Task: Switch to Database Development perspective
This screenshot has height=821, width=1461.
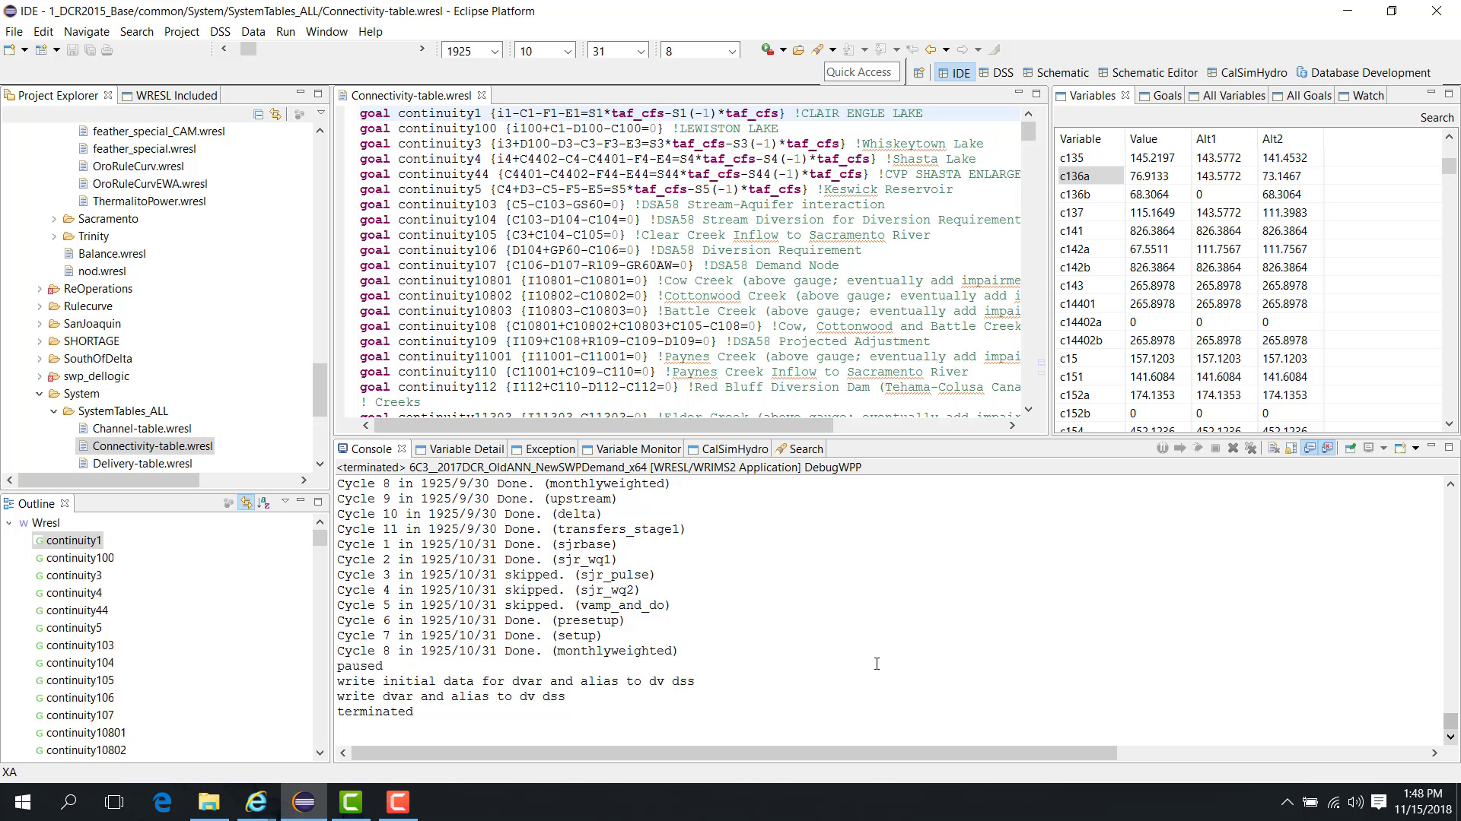Action: click(x=1363, y=73)
